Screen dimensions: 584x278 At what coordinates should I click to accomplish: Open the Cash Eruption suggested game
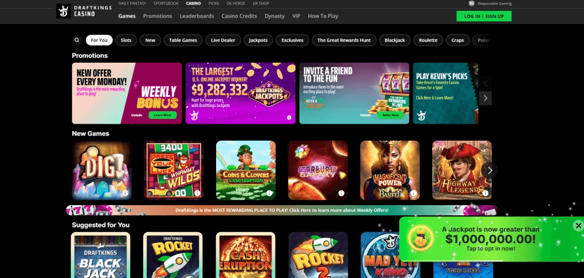pyautogui.click(x=245, y=255)
